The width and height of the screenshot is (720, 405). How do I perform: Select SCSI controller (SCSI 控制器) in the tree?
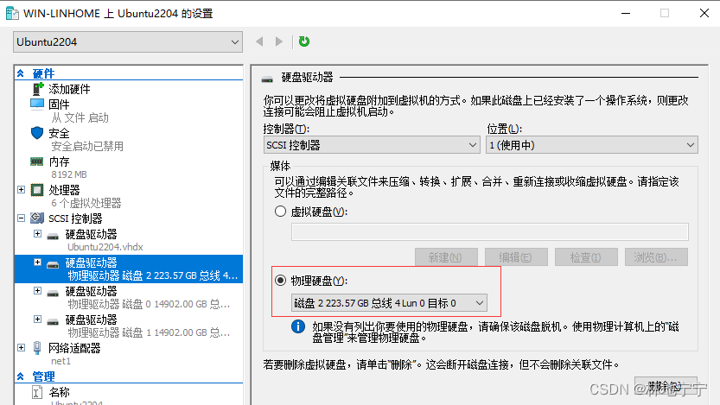tap(75, 218)
